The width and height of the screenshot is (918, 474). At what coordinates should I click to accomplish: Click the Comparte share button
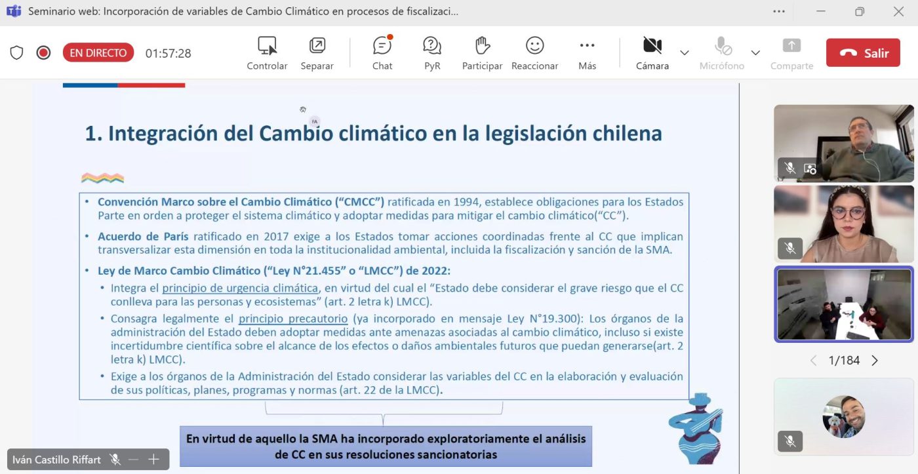click(791, 53)
